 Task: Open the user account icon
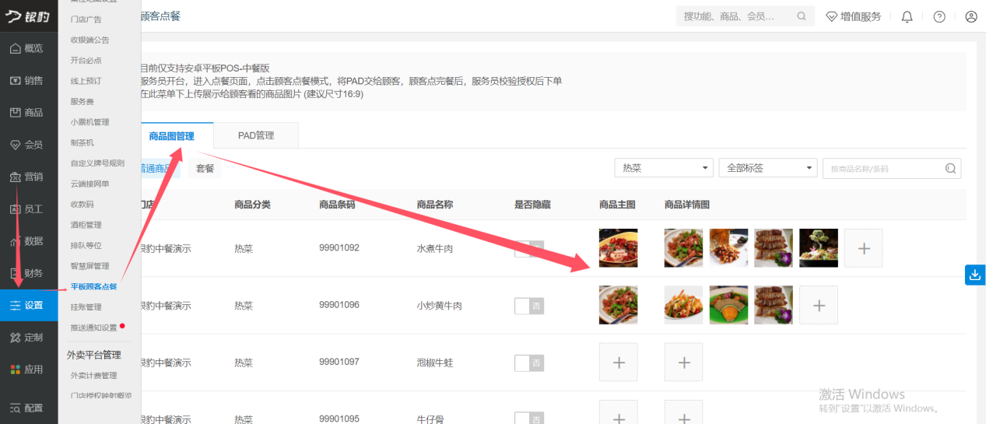[970, 16]
